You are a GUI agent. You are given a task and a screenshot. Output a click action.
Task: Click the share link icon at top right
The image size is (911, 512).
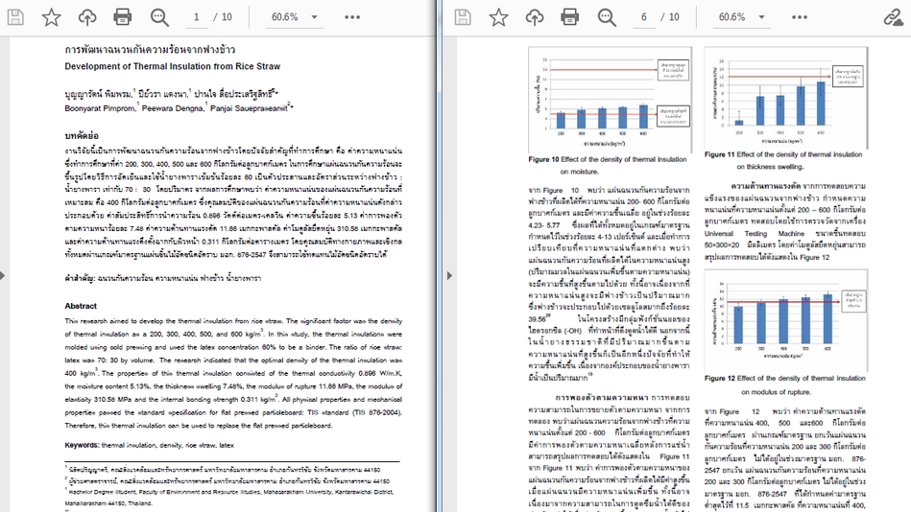coord(894,17)
